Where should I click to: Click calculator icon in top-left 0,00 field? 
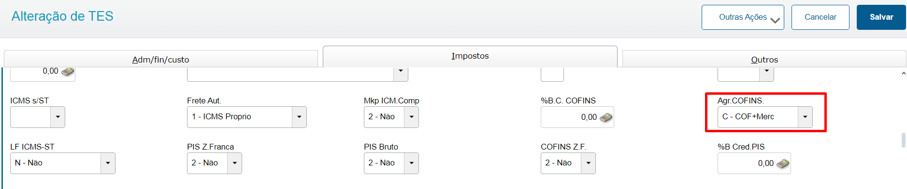(x=68, y=72)
